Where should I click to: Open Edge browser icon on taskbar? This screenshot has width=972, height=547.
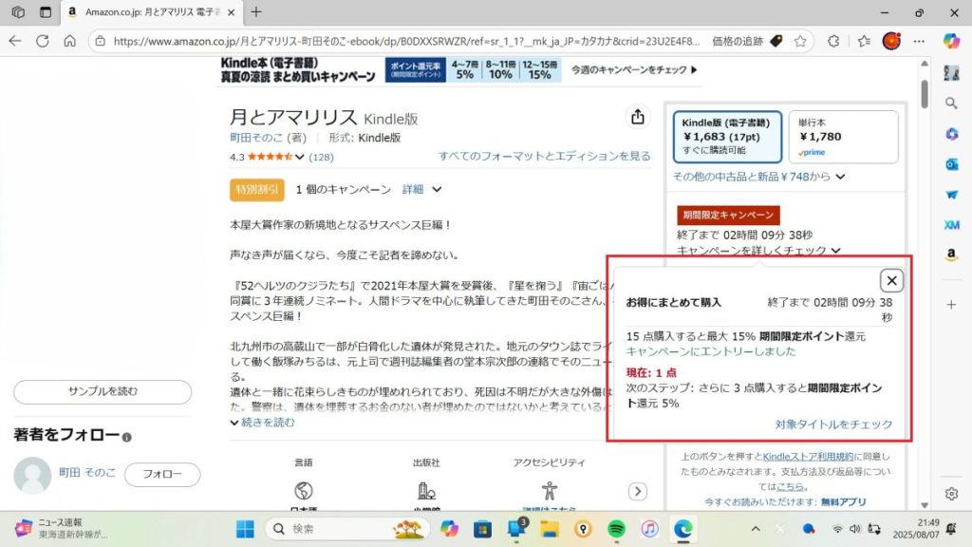click(x=683, y=529)
